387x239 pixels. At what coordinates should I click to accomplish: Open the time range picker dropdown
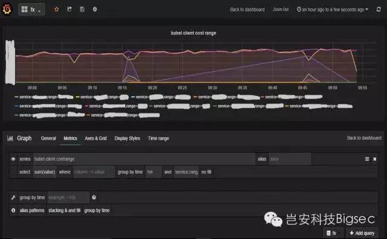pos(332,10)
